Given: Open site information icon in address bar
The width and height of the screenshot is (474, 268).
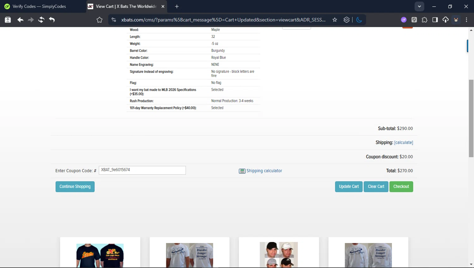Looking at the screenshot, I should click(x=114, y=20).
